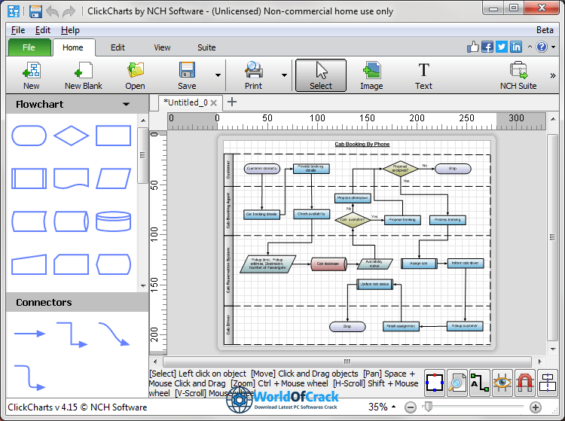Pick the display hexagon-like shape
565x421 pixels.
tap(113, 264)
